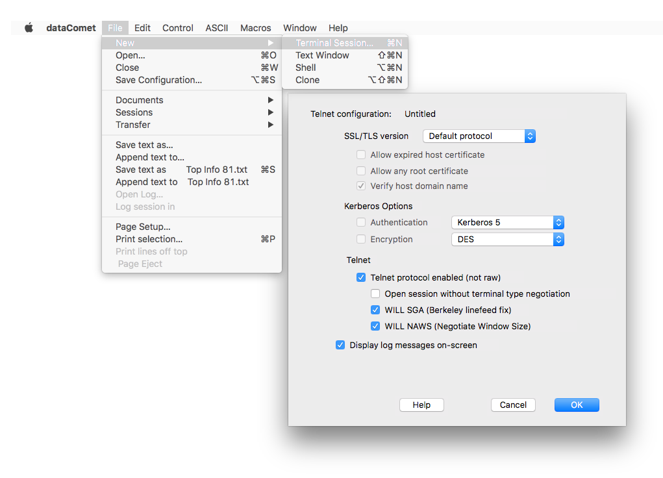The width and height of the screenshot is (663, 478).
Task: Choose Page Setup… from File menu
Action: point(192,227)
